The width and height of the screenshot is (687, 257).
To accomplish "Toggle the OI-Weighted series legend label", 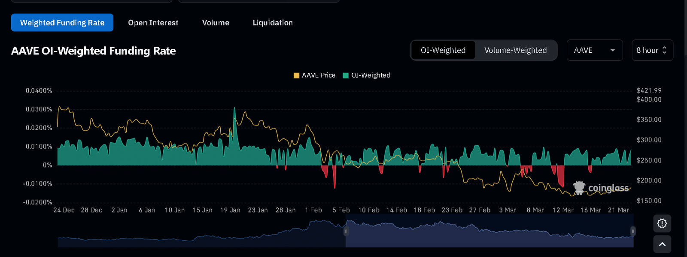I will 371,75.
